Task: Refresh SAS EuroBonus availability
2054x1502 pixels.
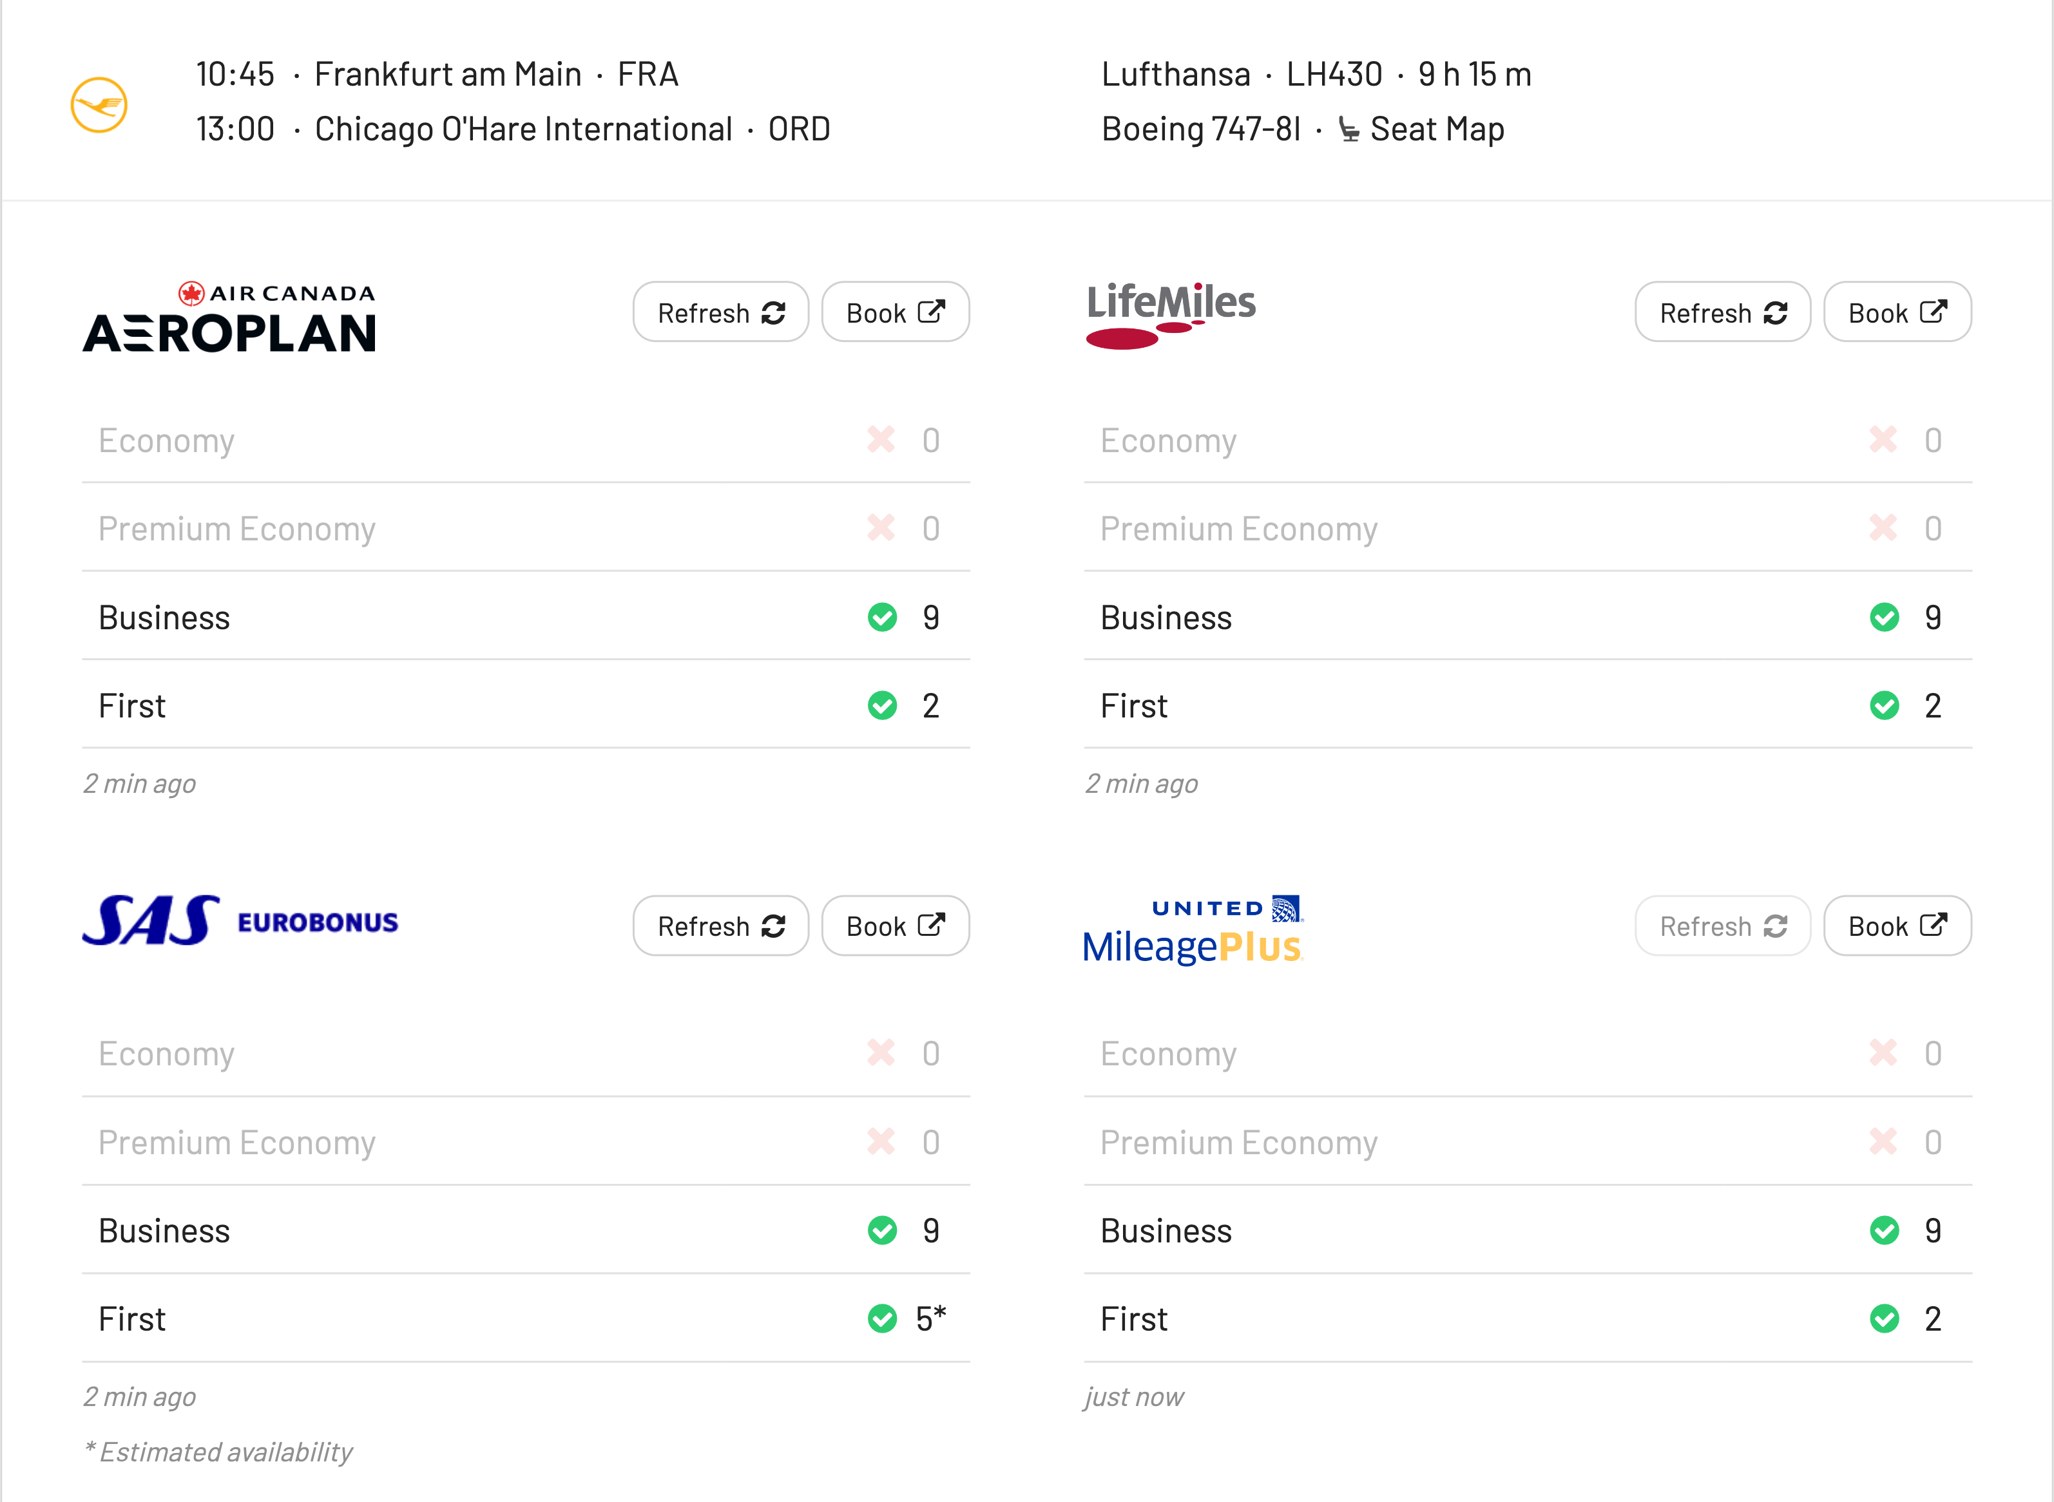Action: (x=720, y=926)
